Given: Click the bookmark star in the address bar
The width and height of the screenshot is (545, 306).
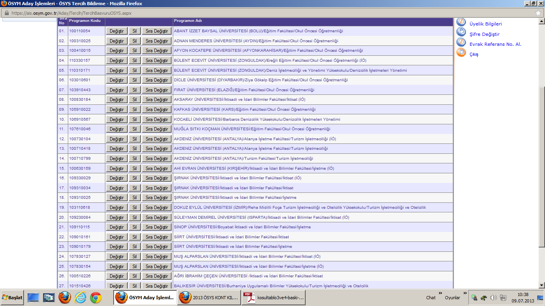Looking at the screenshot, I should coord(538,13).
